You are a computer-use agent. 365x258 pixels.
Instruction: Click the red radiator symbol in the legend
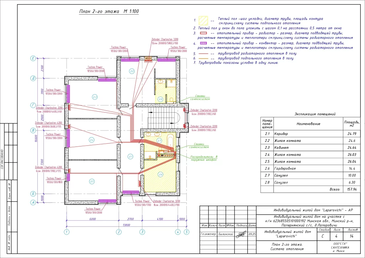click(x=203, y=33)
